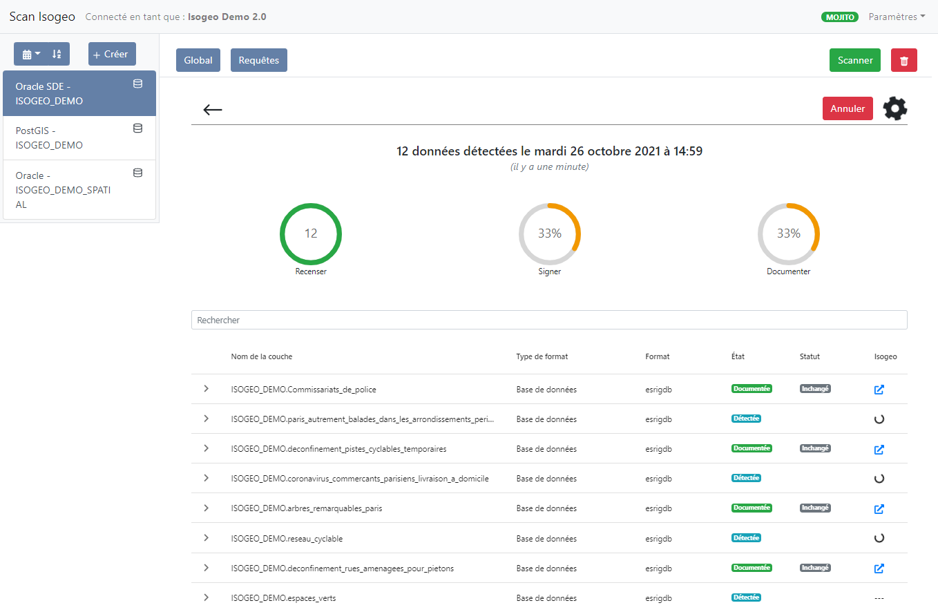The width and height of the screenshot is (938, 612).
Task: Expand the reseau_cyclable row
Action: point(206,538)
